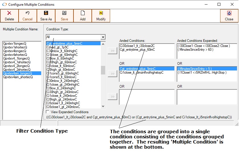
Task: Click first >> button beside Anded Conditions
Action: [x=112, y=51]
